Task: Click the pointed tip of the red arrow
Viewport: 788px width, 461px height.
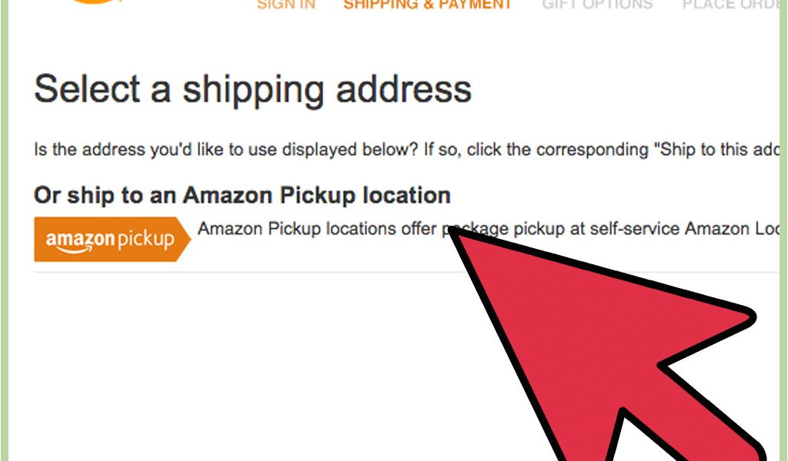Action: tap(451, 231)
